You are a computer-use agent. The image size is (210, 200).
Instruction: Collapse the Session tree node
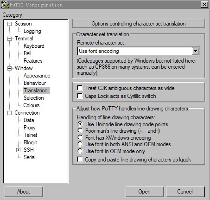tap(10, 24)
